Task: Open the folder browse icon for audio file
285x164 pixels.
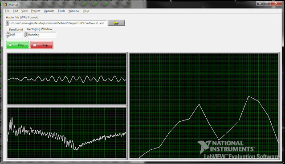Action: [x=116, y=23]
